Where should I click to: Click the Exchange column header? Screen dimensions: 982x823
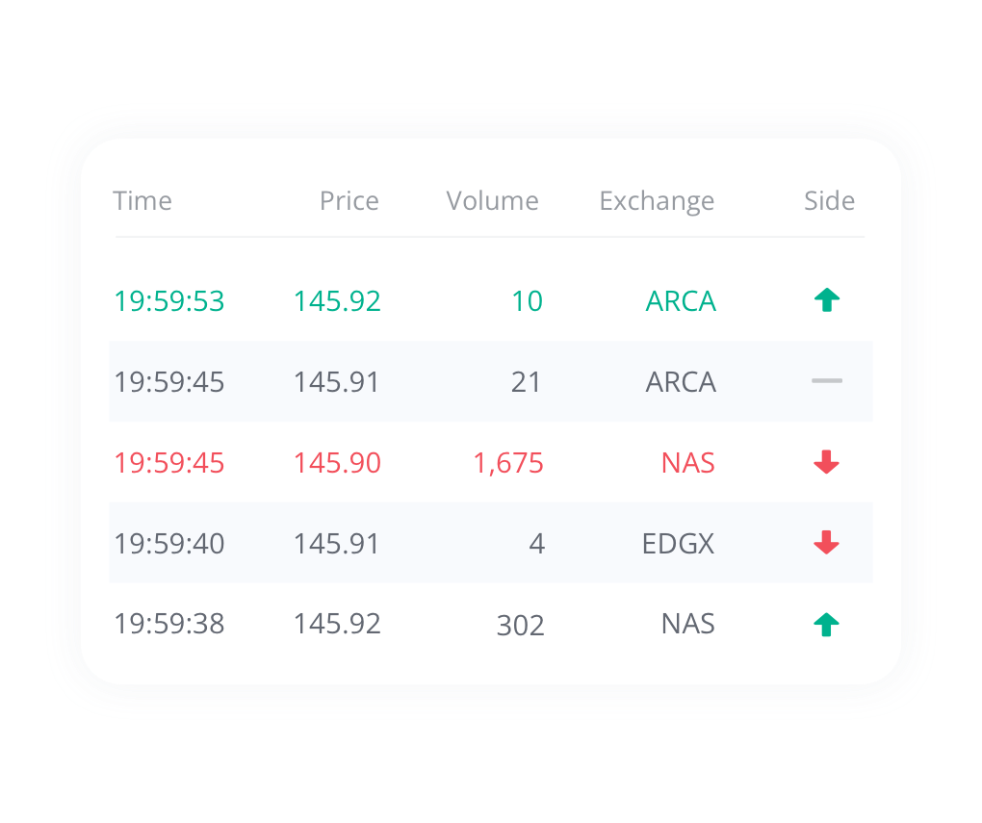pos(657,202)
